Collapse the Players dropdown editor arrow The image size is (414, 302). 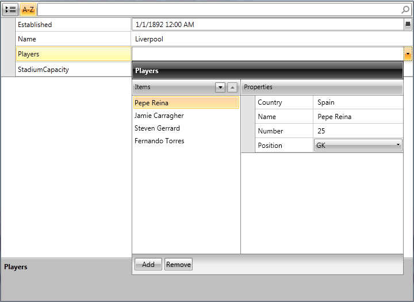click(408, 54)
